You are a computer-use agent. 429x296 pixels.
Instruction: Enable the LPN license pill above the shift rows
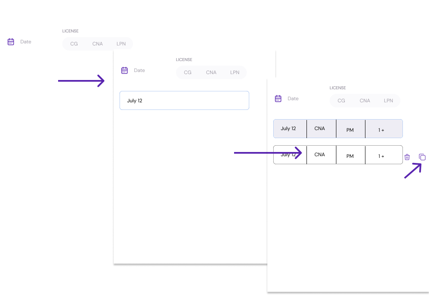pos(389,101)
